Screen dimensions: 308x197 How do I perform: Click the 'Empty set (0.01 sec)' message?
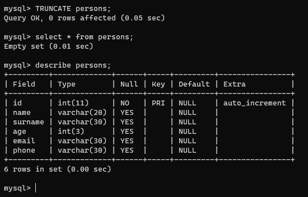(x=49, y=47)
